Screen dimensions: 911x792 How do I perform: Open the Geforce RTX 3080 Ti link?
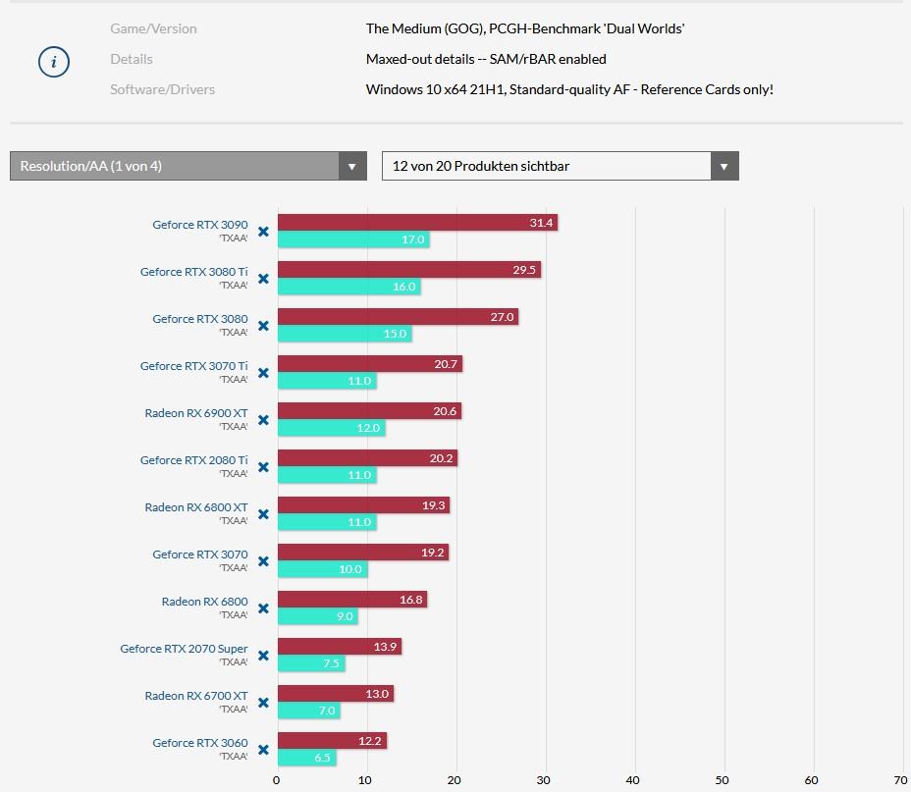194,272
